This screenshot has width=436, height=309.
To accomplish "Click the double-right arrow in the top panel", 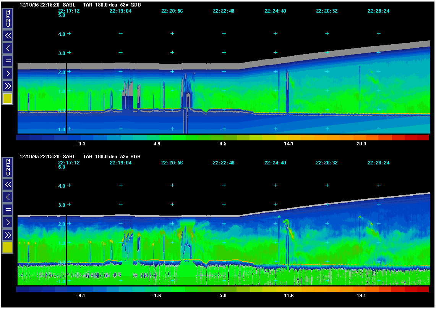I will coord(8,85).
